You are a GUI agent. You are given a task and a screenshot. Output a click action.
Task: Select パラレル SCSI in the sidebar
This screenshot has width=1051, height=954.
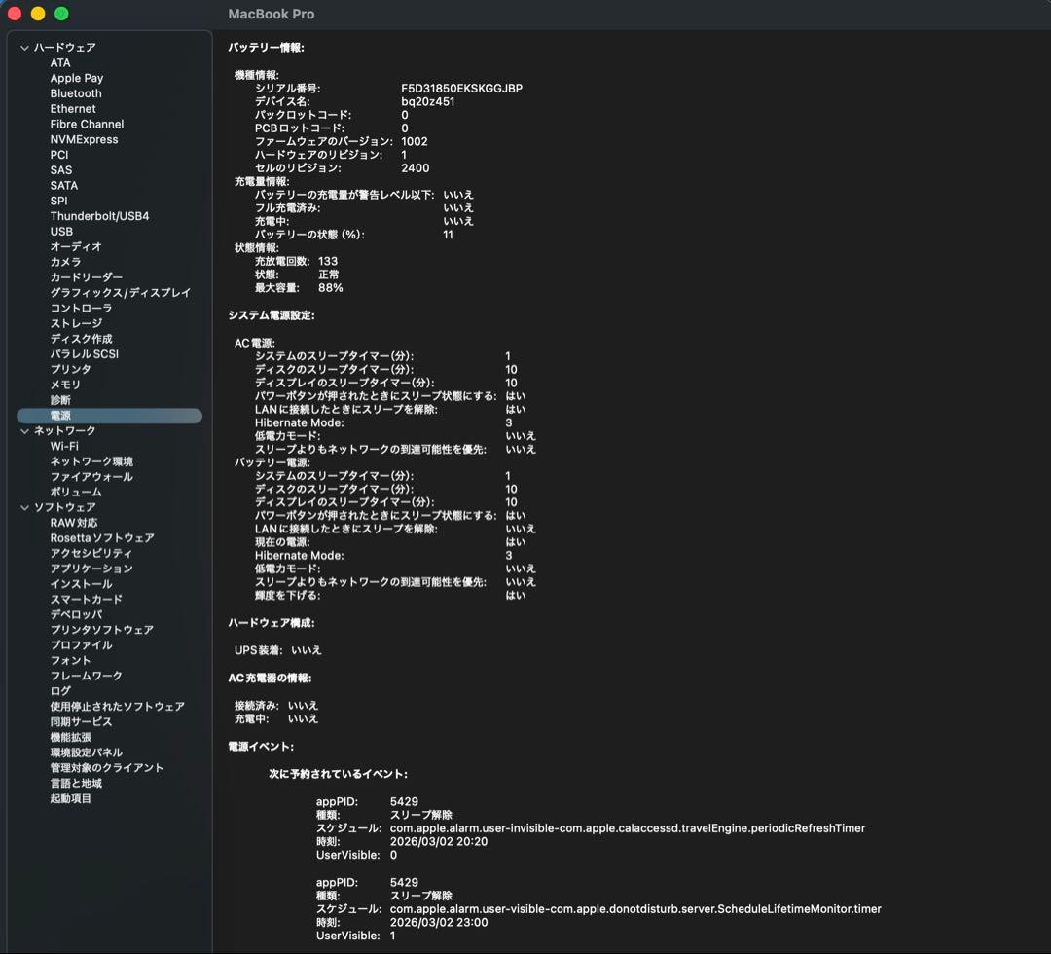[x=85, y=354]
